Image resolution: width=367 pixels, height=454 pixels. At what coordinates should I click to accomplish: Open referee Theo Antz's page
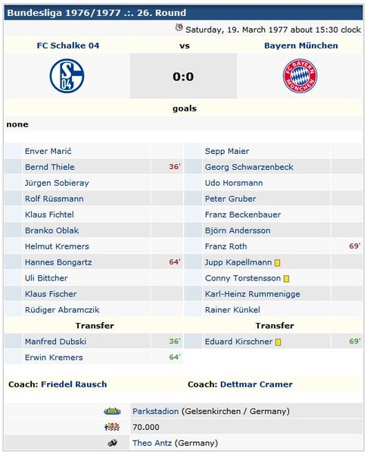click(x=152, y=443)
